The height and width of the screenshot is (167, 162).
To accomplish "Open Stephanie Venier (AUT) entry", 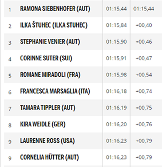I will 50,42.
